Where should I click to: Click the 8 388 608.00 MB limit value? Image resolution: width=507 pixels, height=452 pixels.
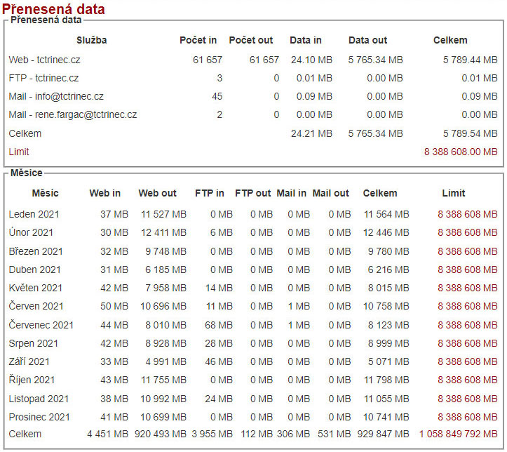tap(460, 151)
